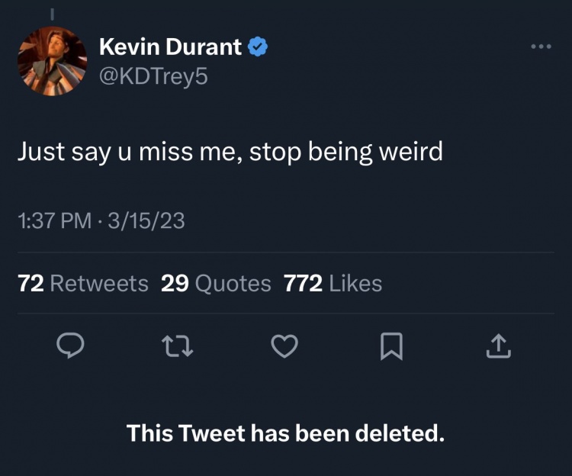
Task: Click the divider line below the timestamp
Action: (x=286, y=252)
